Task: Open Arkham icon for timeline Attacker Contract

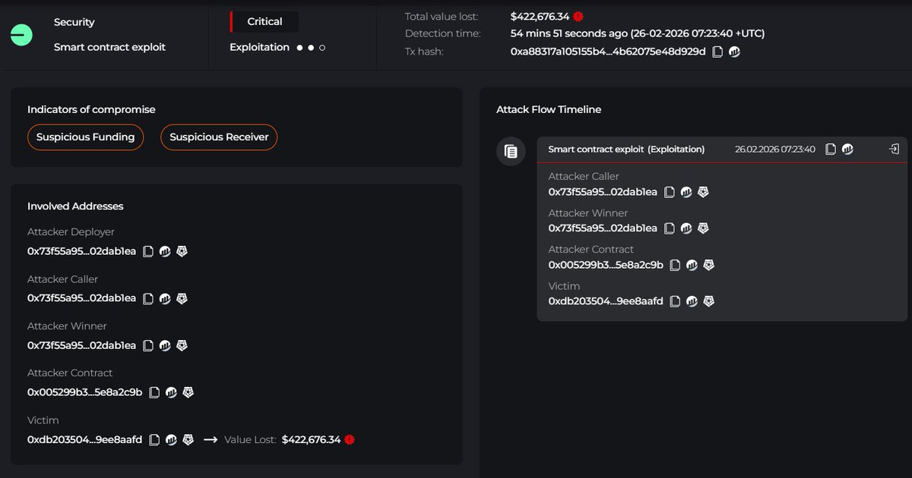Action: (708, 265)
